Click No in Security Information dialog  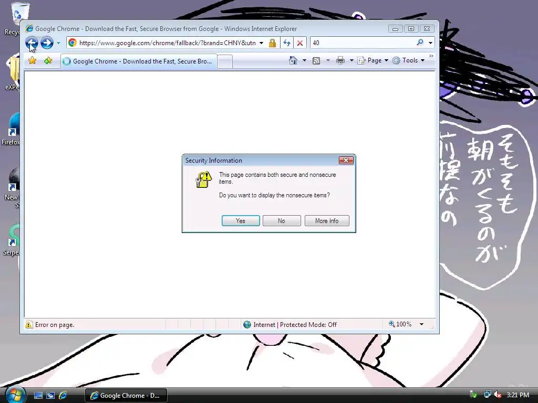282,221
